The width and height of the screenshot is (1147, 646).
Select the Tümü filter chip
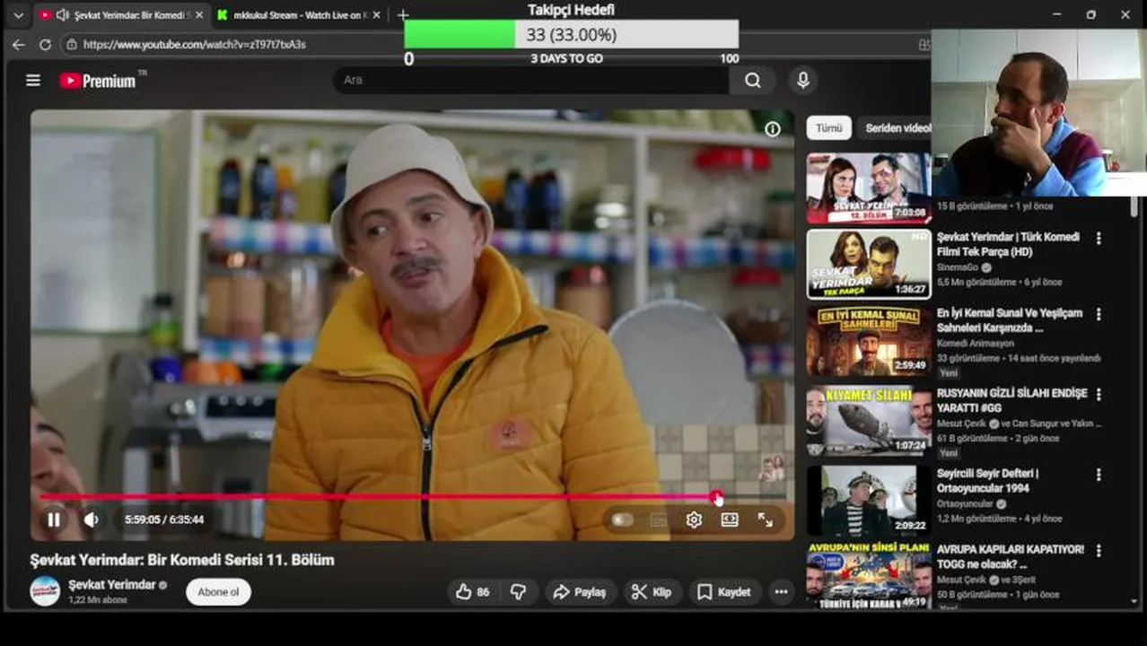pos(828,128)
